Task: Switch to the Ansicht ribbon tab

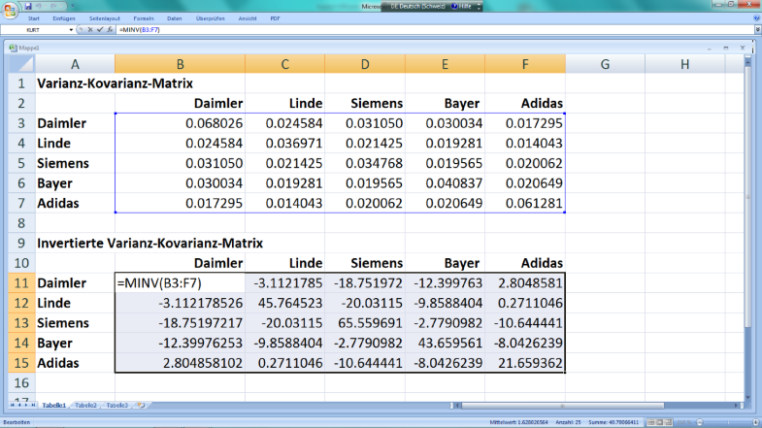Action: (x=248, y=18)
